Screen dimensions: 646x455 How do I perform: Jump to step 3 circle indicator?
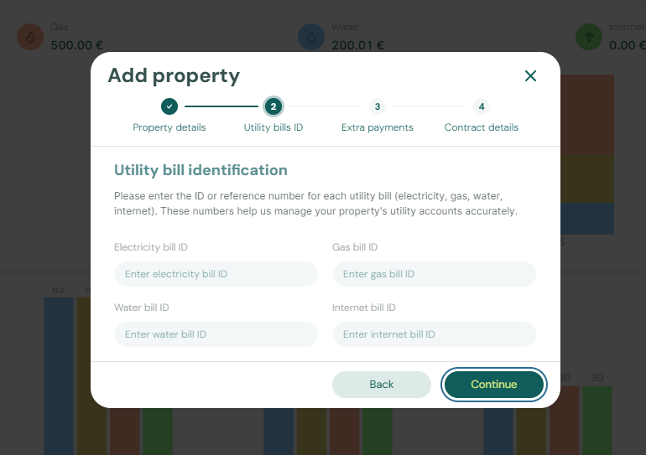(x=378, y=106)
